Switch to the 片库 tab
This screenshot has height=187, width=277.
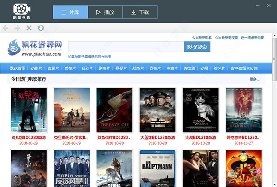click(x=70, y=12)
